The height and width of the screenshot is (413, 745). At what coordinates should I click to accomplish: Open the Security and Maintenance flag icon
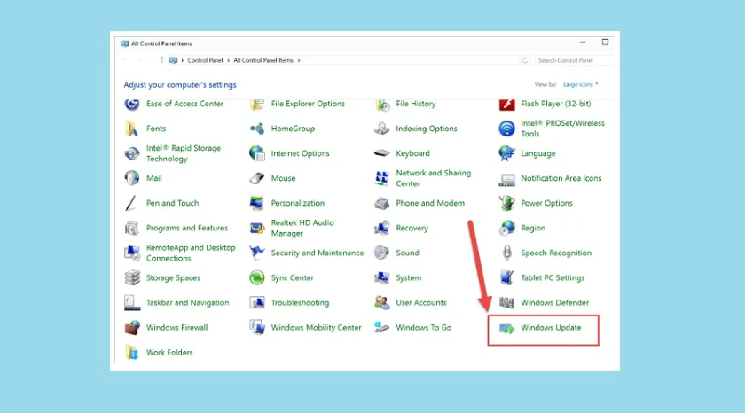[x=257, y=253]
